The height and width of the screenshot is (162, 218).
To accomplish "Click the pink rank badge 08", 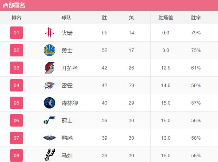I will coord(17,155).
